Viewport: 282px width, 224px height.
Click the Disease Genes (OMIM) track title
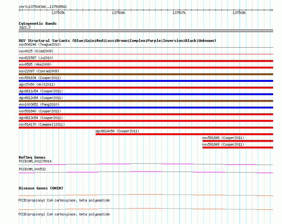pos(41,188)
